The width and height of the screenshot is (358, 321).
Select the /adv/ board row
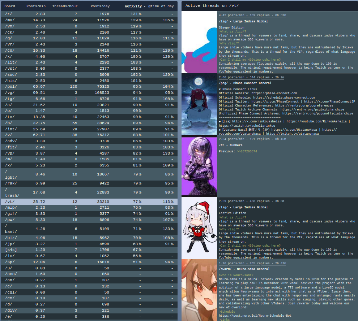point(89,141)
